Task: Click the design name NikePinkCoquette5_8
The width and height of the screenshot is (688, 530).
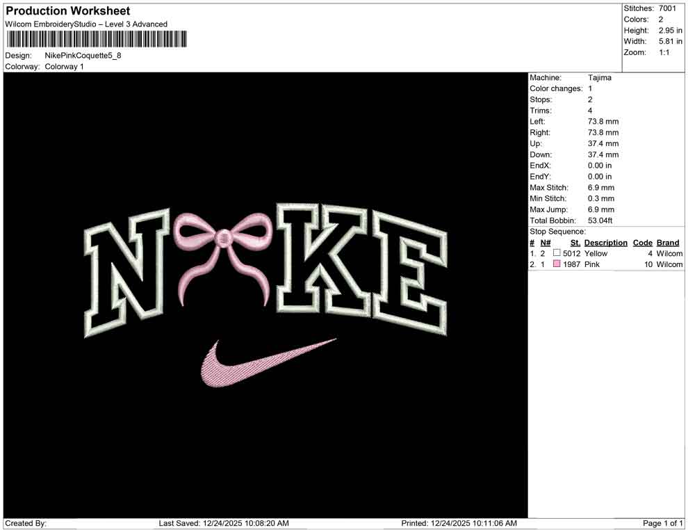Action: [81, 56]
